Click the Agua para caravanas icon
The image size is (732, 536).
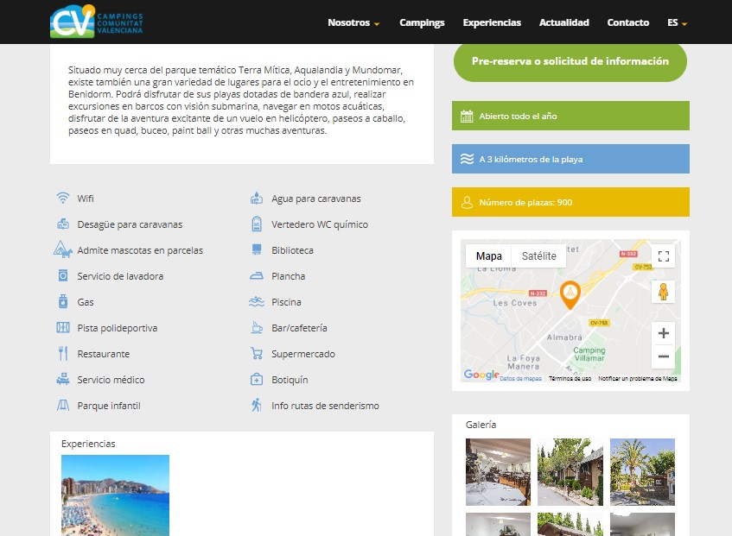pos(257,199)
